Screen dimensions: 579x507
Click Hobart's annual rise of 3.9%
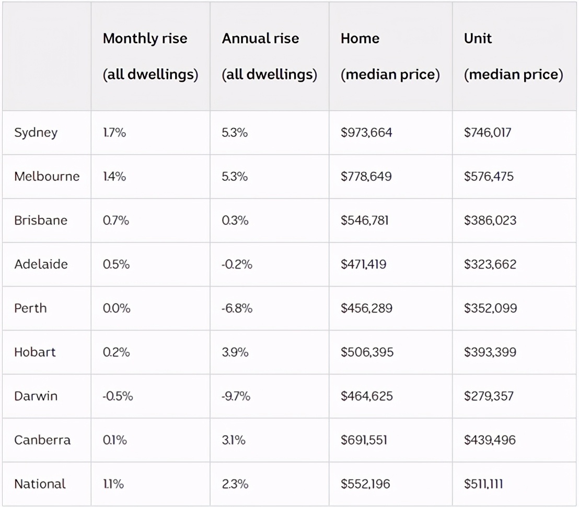(235, 352)
